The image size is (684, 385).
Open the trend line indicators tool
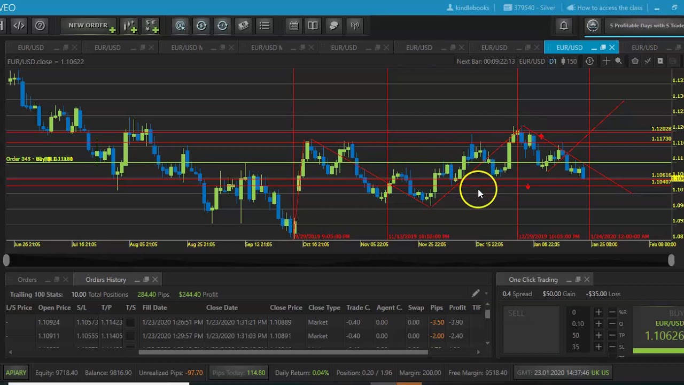coord(647,61)
